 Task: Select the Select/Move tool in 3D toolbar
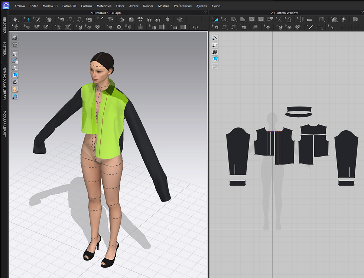27,19
